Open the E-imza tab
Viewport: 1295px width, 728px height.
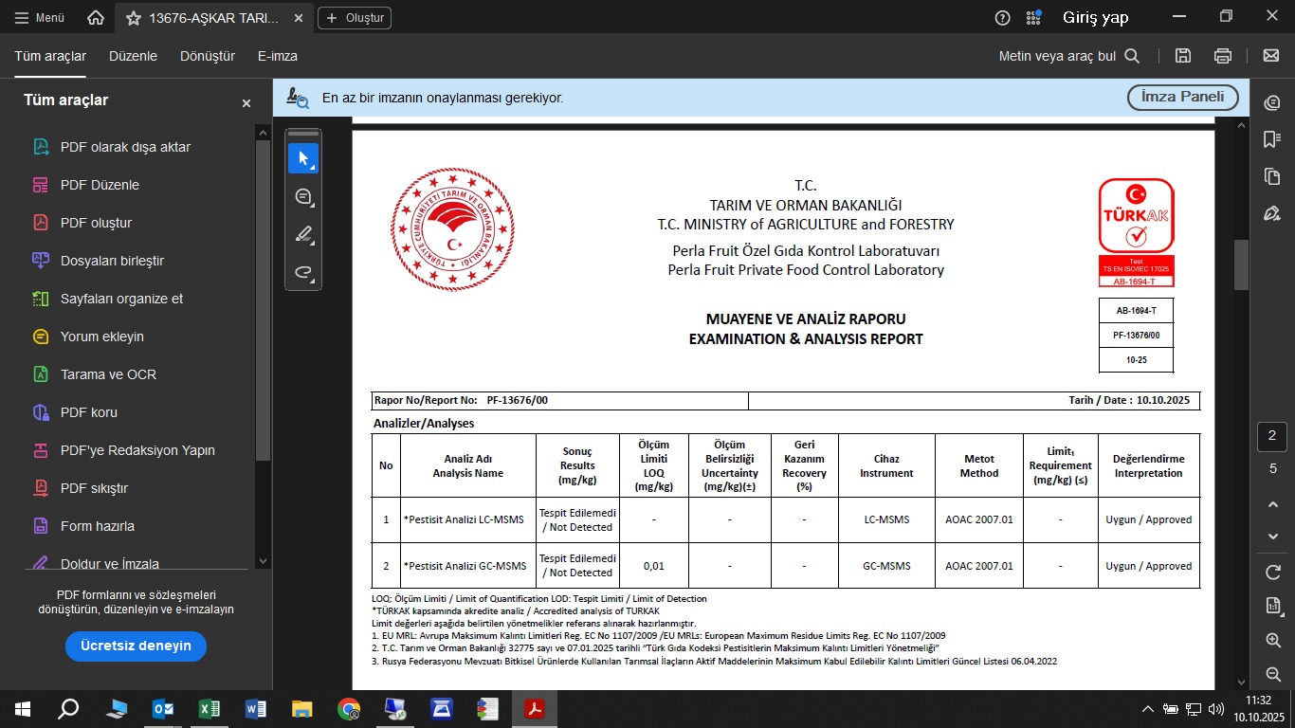click(278, 56)
